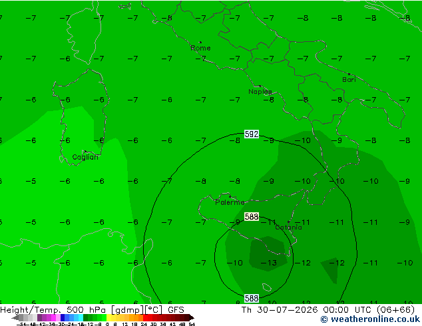Click the Cagliari city label
Image resolution: width=422 pixels, height=326 pixels.
(x=85, y=157)
